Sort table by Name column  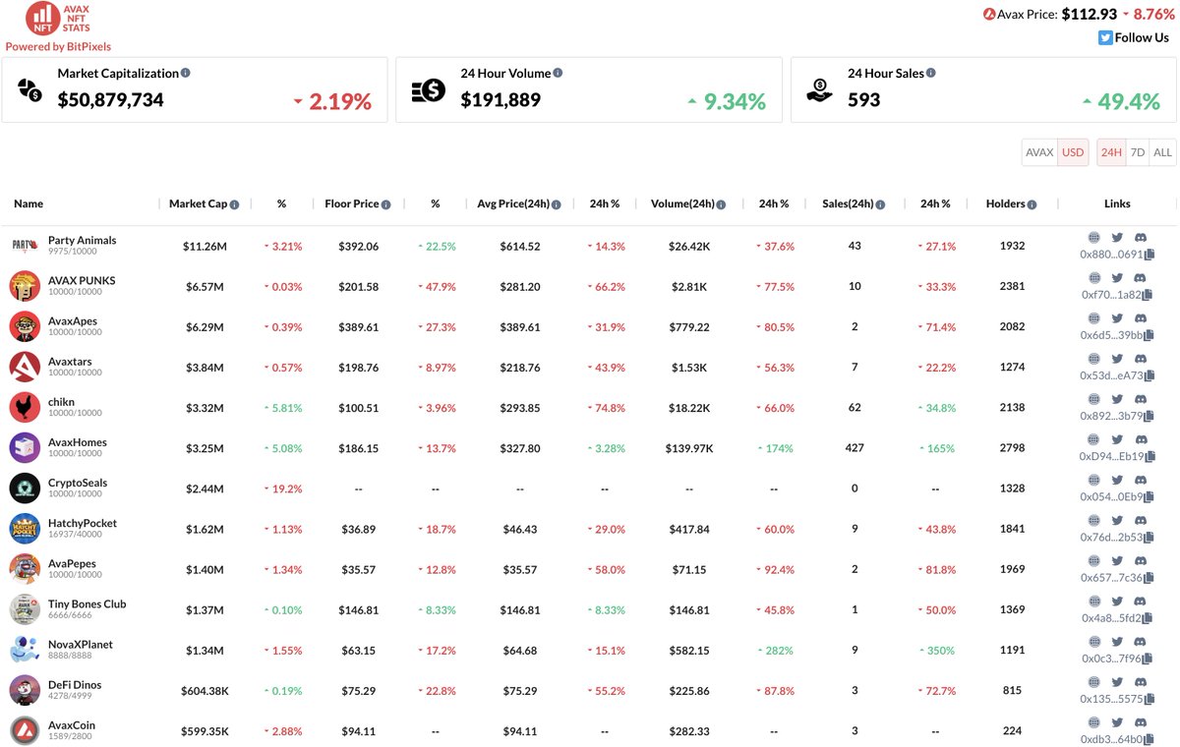click(x=29, y=203)
